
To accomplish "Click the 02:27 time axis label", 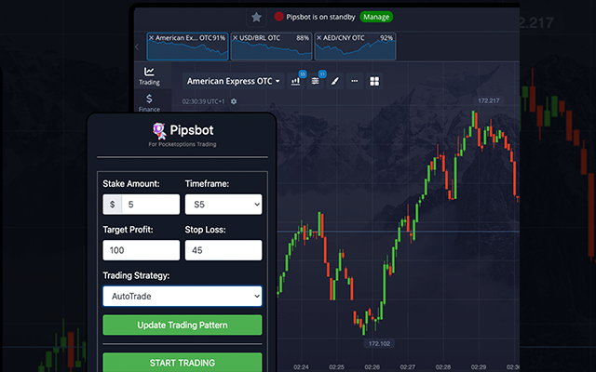I will coord(408,367).
